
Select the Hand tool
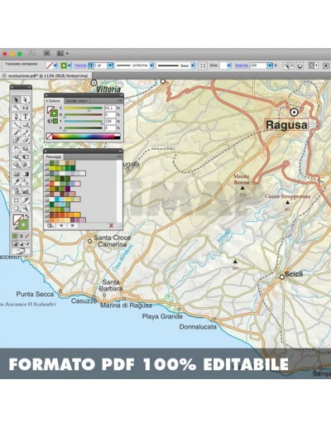pyautogui.click(x=17, y=208)
